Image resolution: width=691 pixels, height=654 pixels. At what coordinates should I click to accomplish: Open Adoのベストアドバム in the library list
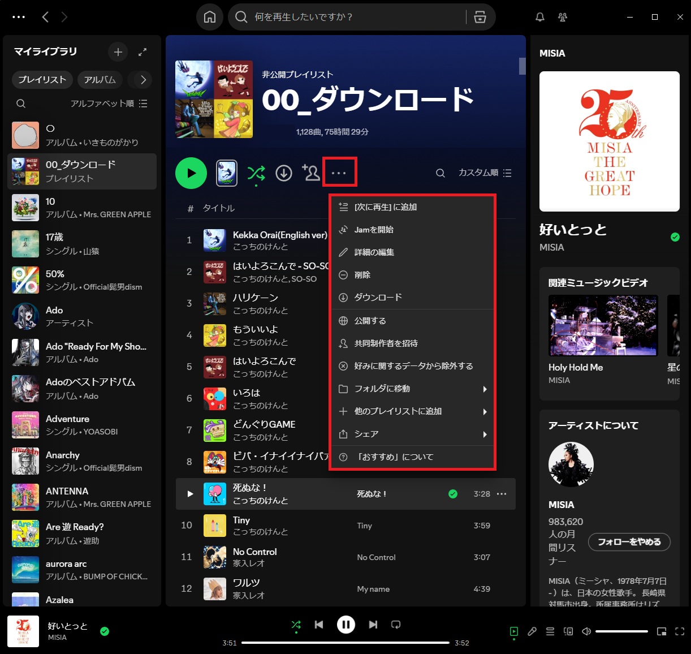[x=82, y=389]
